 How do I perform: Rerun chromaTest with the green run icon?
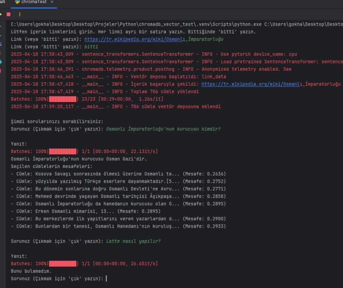(1, 14)
